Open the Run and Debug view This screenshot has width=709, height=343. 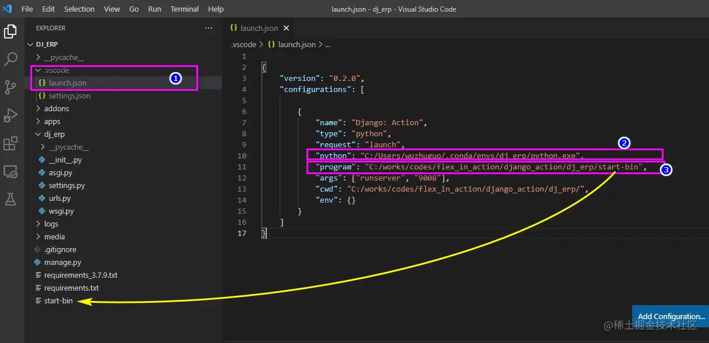pos(10,115)
